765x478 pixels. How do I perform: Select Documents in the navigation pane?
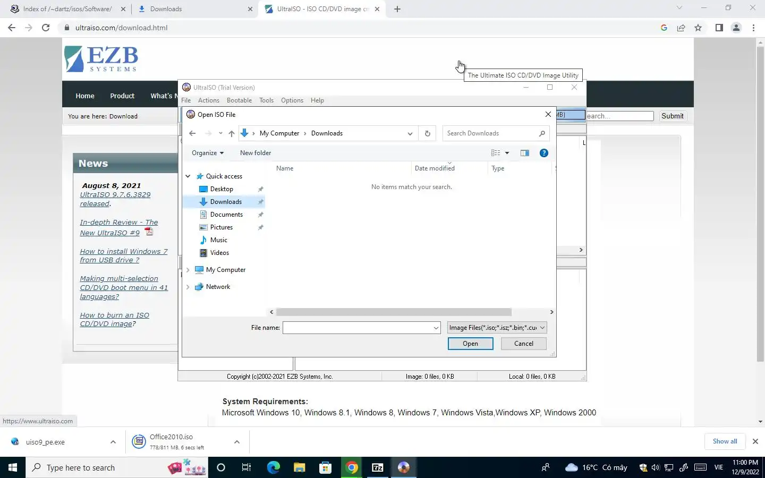coord(226,215)
